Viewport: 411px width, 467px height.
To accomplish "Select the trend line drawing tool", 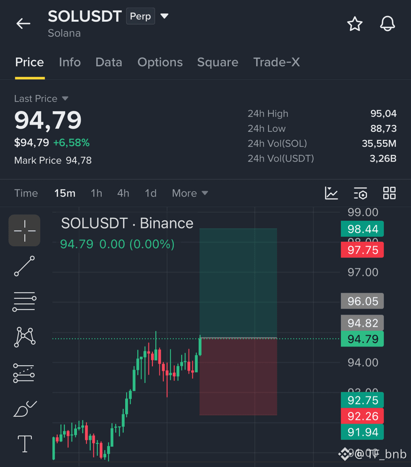I will 24,266.
